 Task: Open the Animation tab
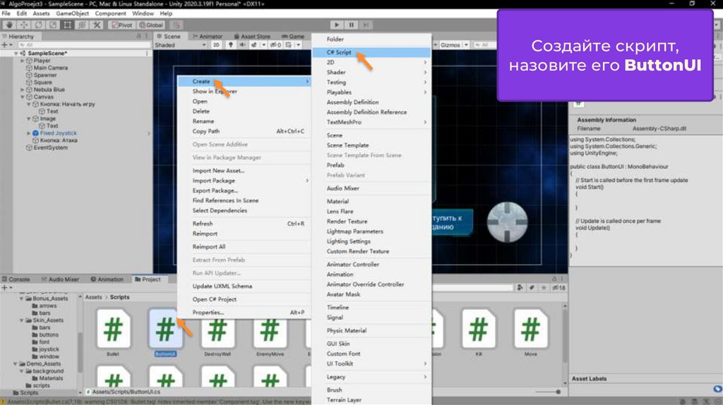coord(107,279)
